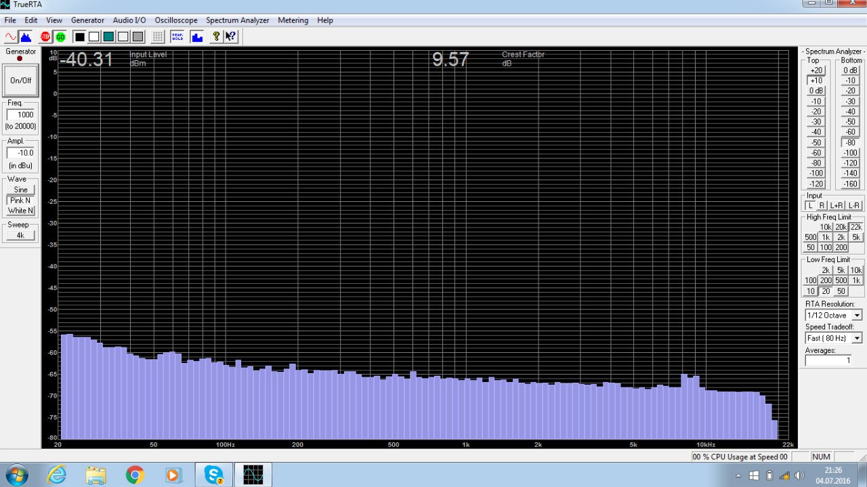Open File Explorer from taskbar

(x=96, y=475)
